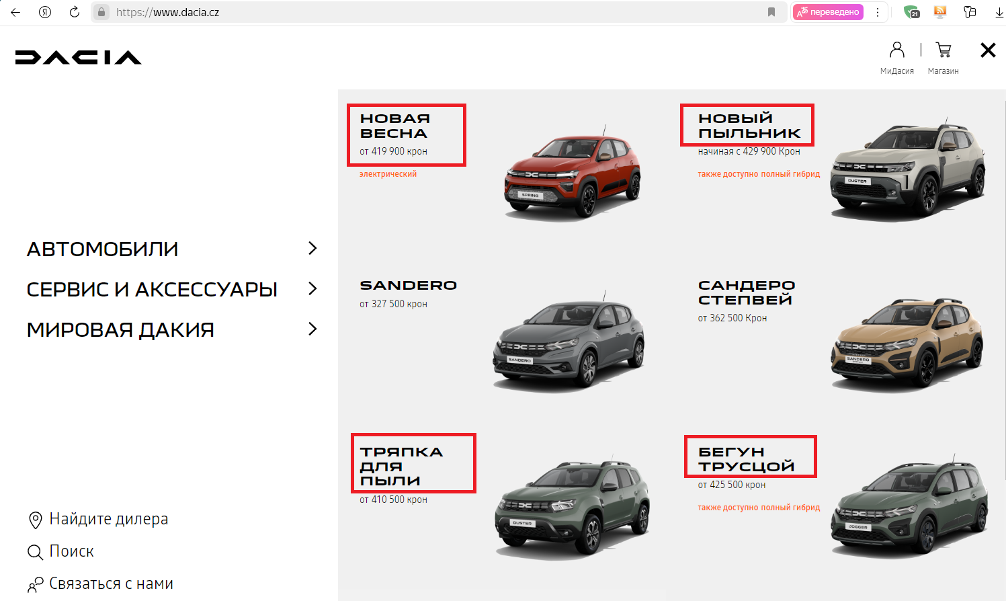The height and width of the screenshot is (601, 1006).
Task: Click the price от 425 500 крон
Action: [731, 485]
